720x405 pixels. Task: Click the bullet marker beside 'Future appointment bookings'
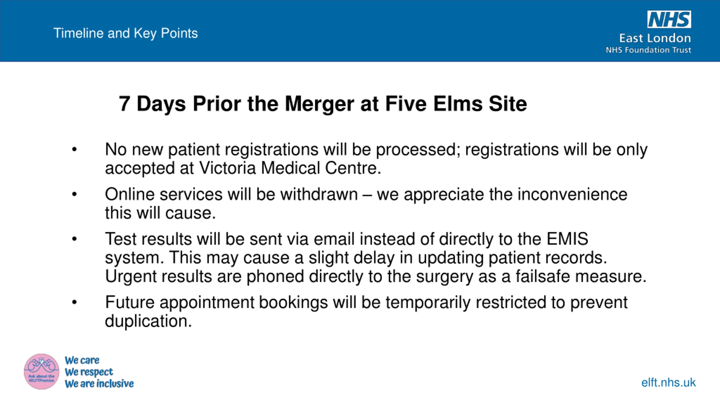[x=74, y=303]
